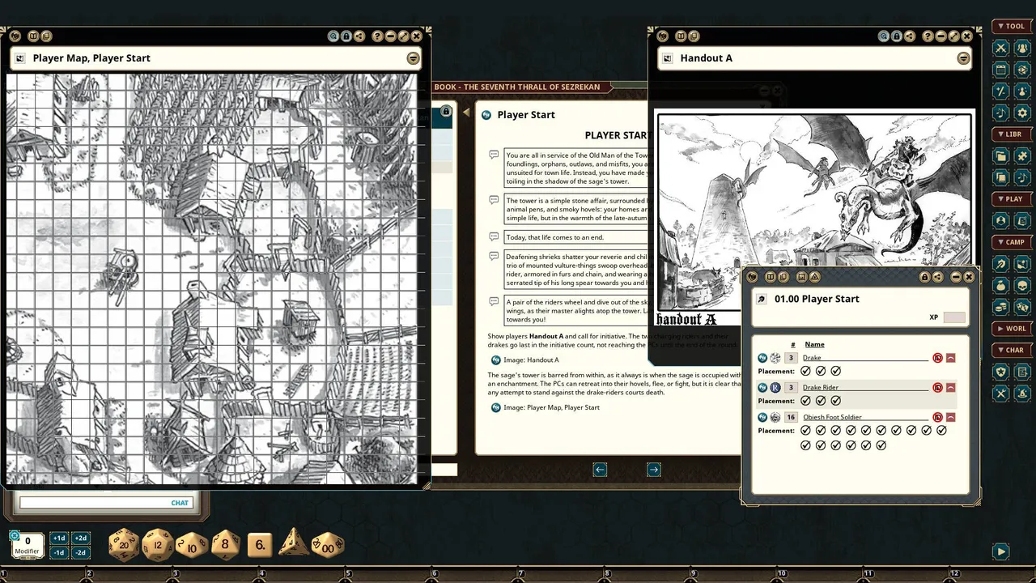The height and width of the screenshot is (583, 1036).
Task: Go to previous story page arrow
Action: (600, 470)
